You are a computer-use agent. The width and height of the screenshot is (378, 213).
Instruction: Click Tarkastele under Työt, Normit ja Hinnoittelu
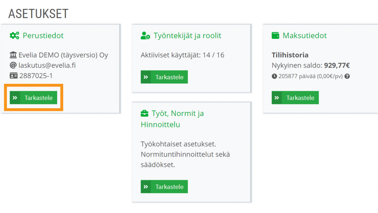pos(164,186)
